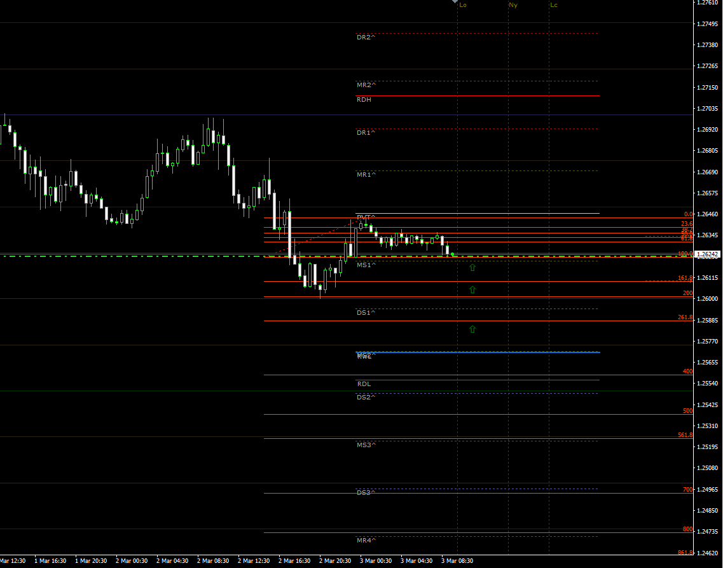Select the Lc session marker label
Image resolution: width=723 pixels, height=568 pixels.
click(554, 5)
